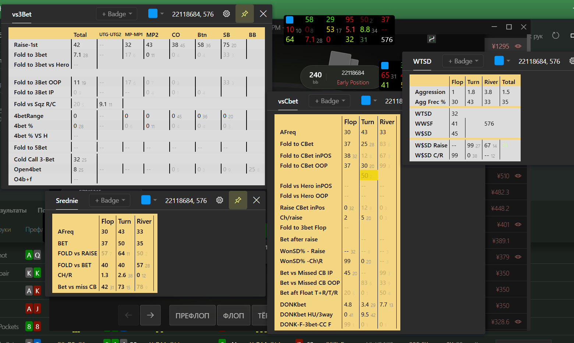This screenshot has height=343, width=574.
Task: Click blue color swatch in Srednie popup
Action: [146, 200]
